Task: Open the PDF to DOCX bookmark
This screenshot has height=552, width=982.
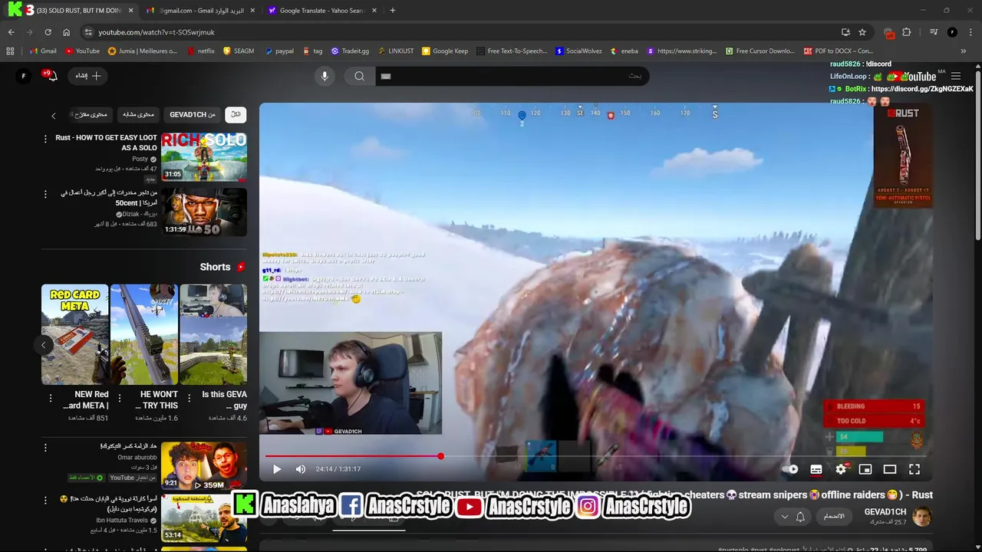Action: [839, 51]
